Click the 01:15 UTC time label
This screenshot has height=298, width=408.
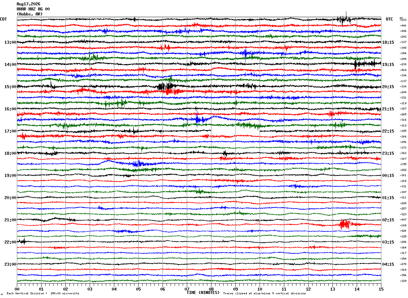(x=388, y=198)
